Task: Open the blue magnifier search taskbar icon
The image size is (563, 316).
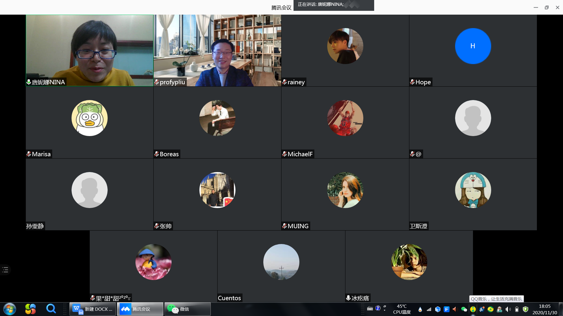Action: (x=51, y=309)
